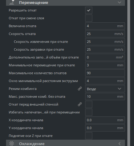Click X координата начала input field

(105, 120)
